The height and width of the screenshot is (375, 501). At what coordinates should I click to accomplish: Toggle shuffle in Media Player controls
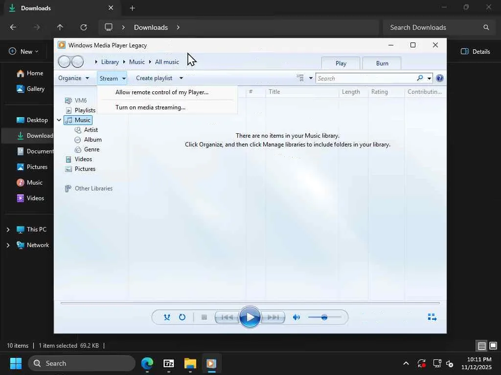pos(167,317)
